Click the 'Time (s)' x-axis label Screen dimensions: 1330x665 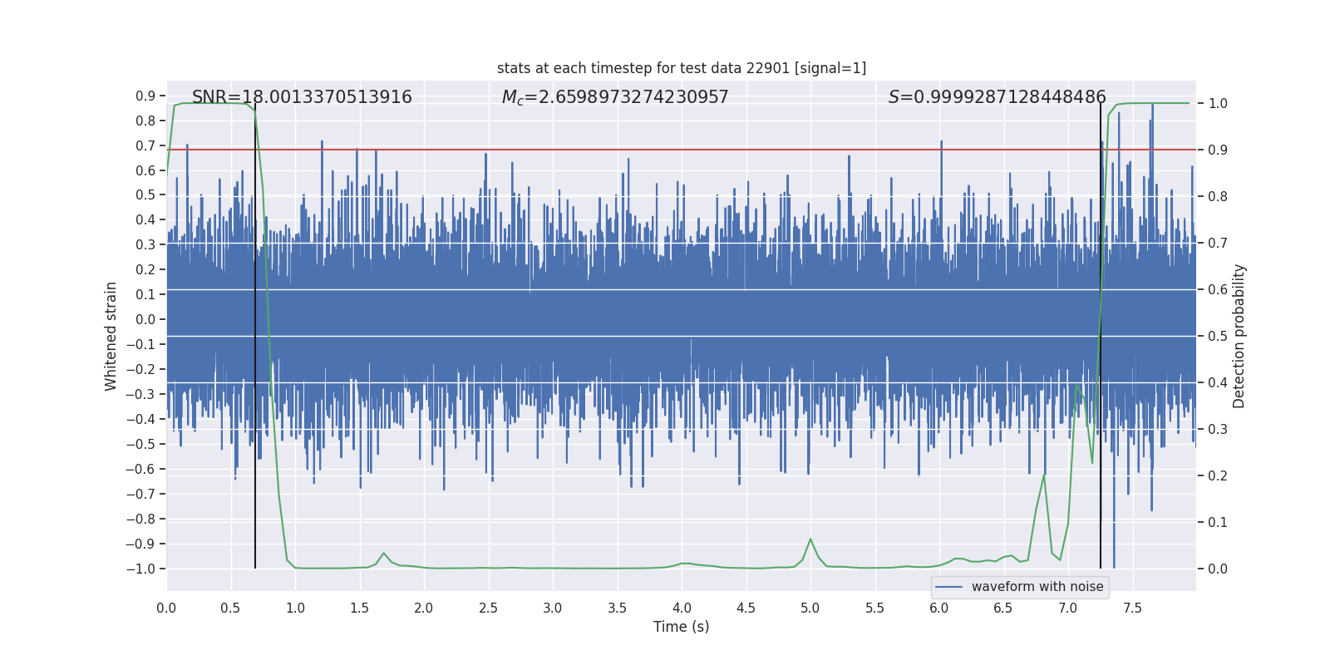coord(681,627)
